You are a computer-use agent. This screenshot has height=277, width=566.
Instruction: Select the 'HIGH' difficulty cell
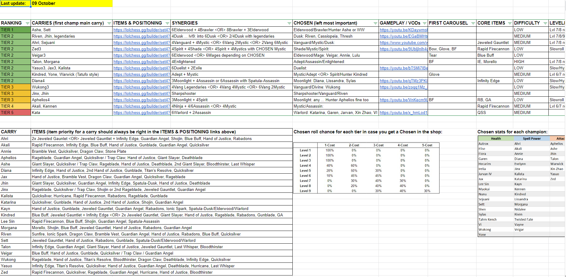click(x=531, y=62)
